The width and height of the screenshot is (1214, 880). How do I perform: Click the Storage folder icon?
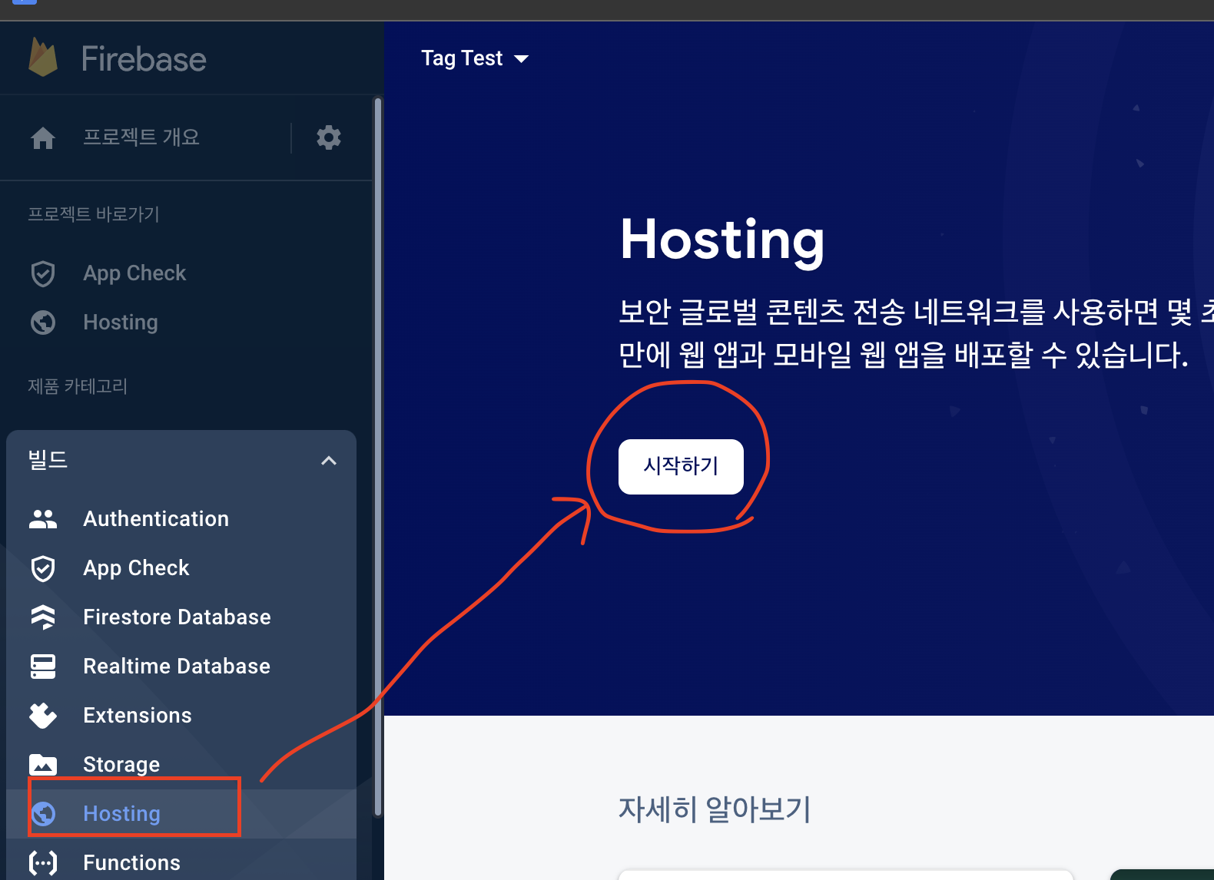click(43, 765)
